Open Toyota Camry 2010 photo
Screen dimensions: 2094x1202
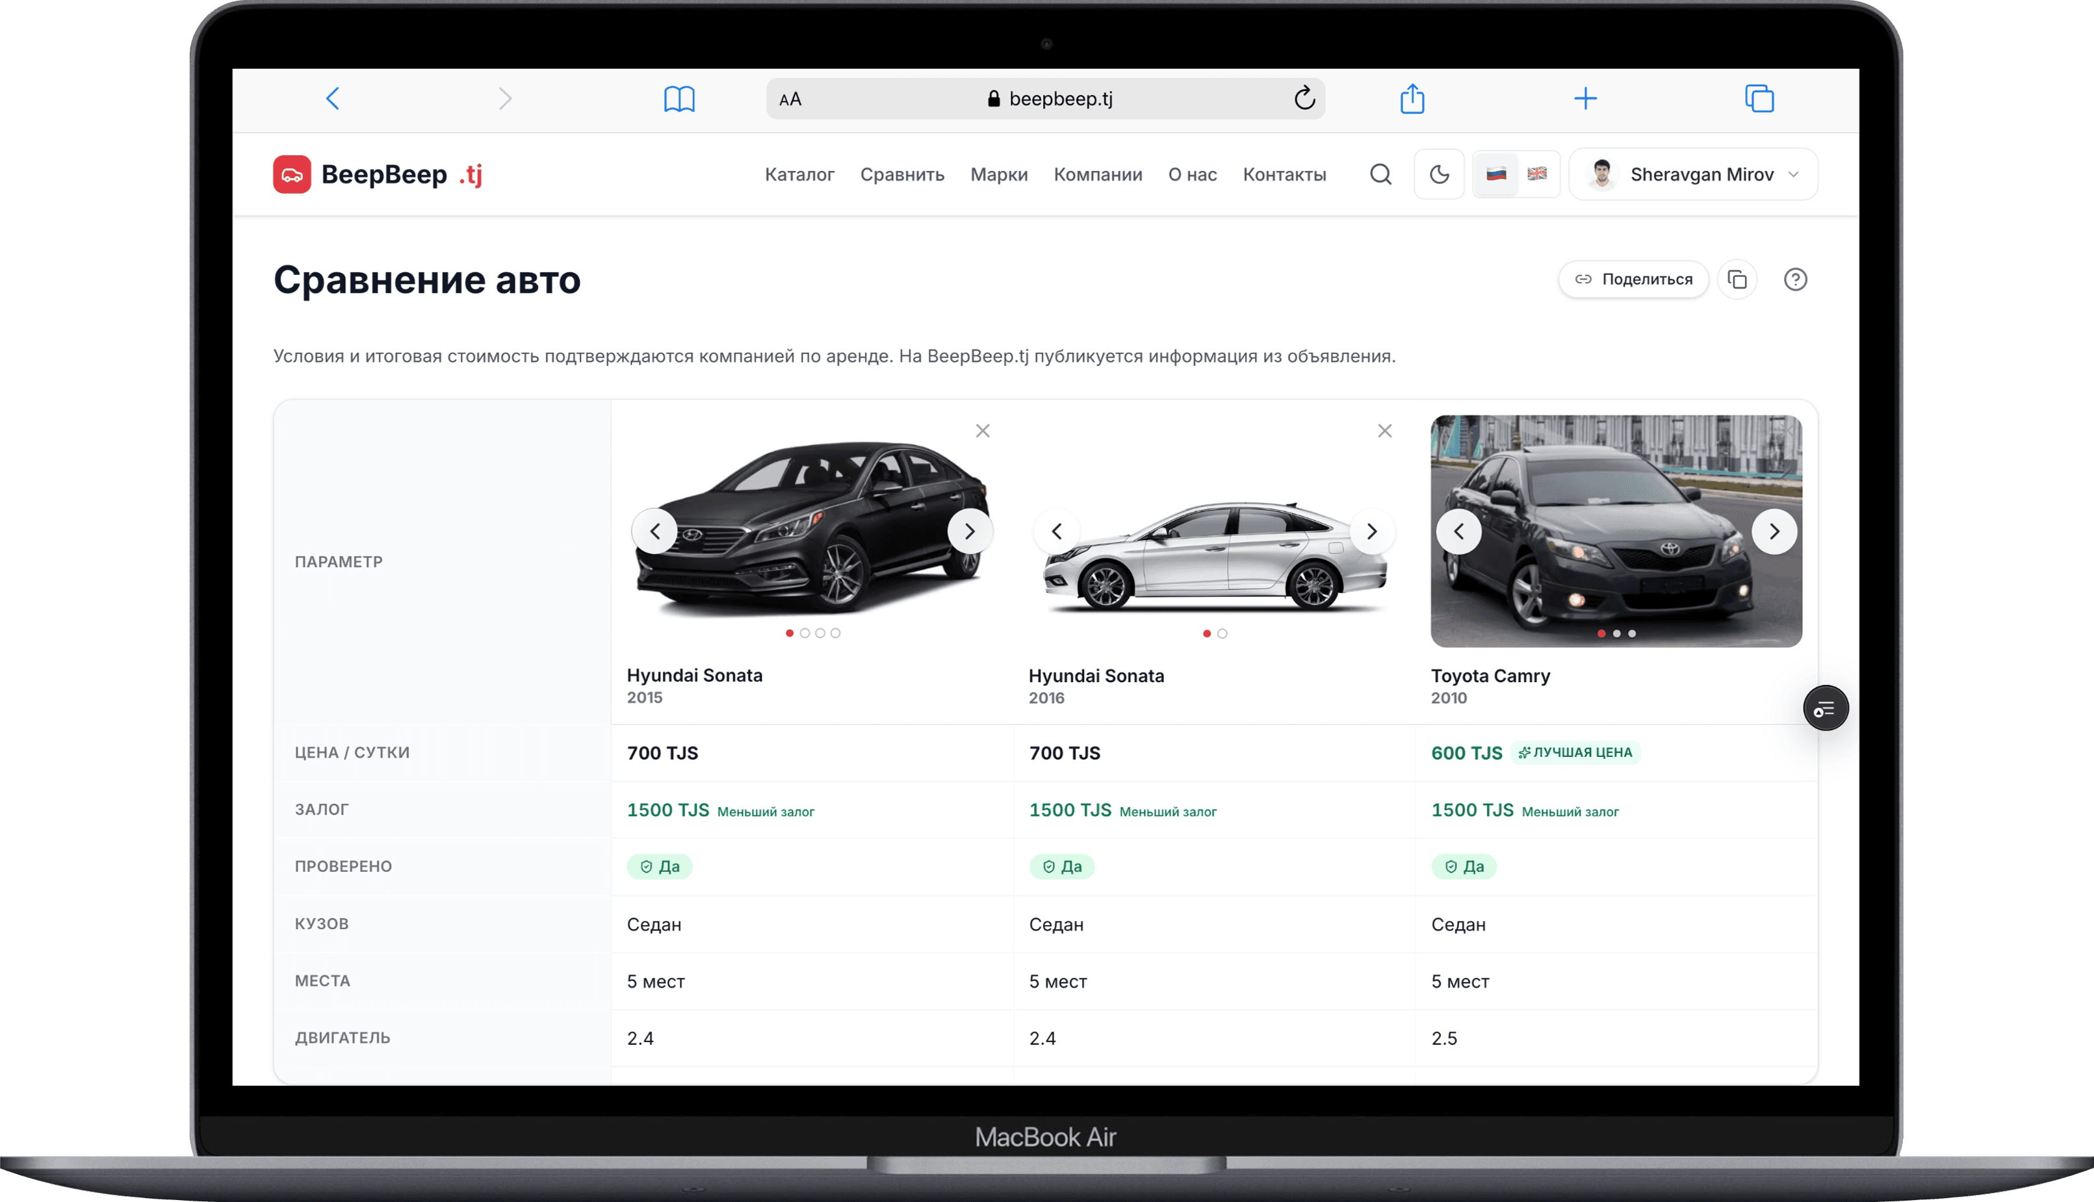(x=1616, y=531)
